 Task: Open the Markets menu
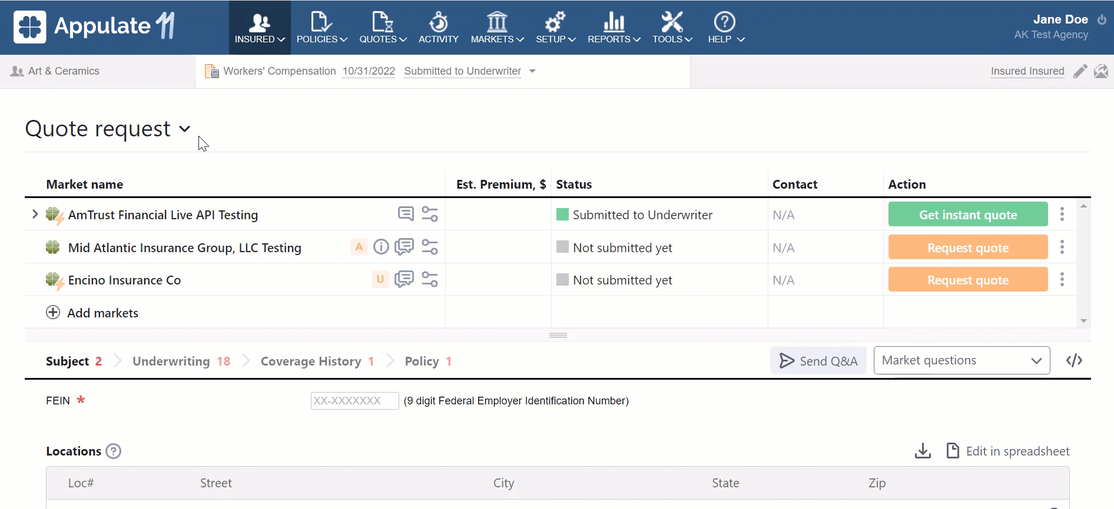497,28
